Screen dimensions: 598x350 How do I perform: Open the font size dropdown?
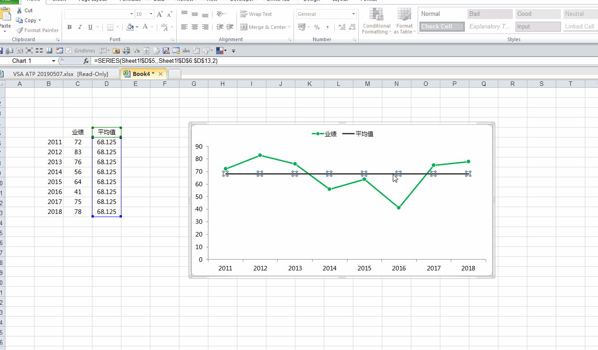click(x=151, y=14)
